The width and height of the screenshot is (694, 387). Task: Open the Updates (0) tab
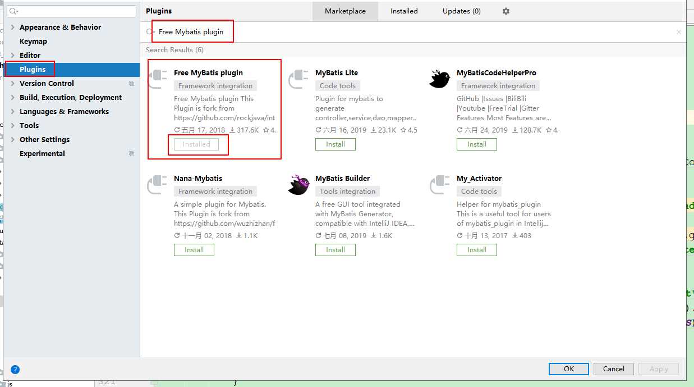pos(462,11)
